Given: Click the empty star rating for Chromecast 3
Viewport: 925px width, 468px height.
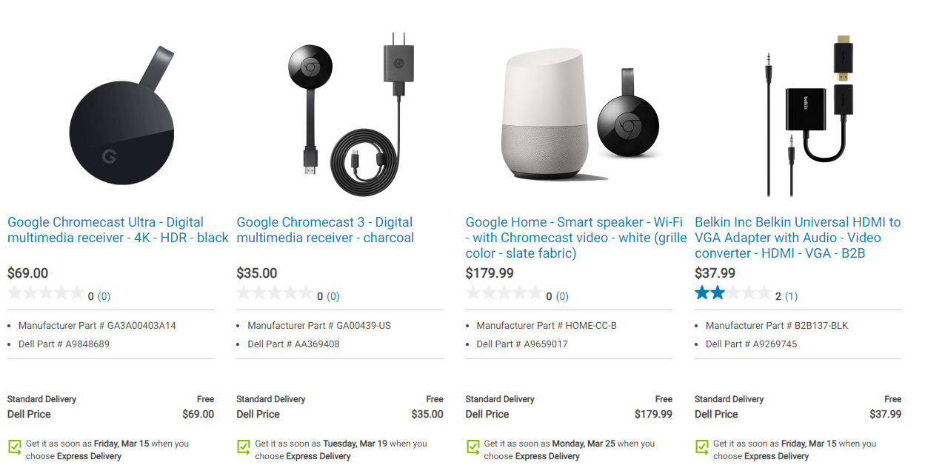Looking at the screenshot, I should click(275, 293).
